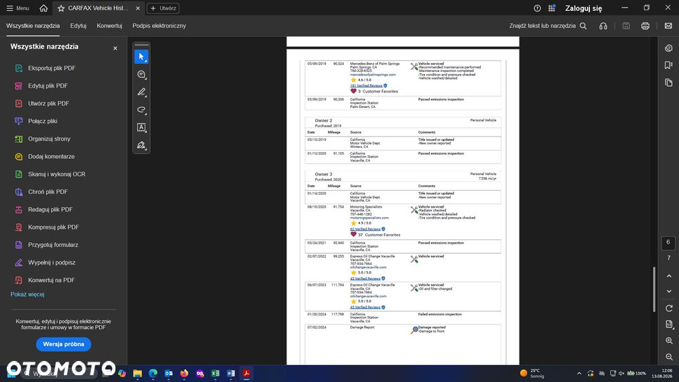Close the CARFAX document tab

coord(138,8)
